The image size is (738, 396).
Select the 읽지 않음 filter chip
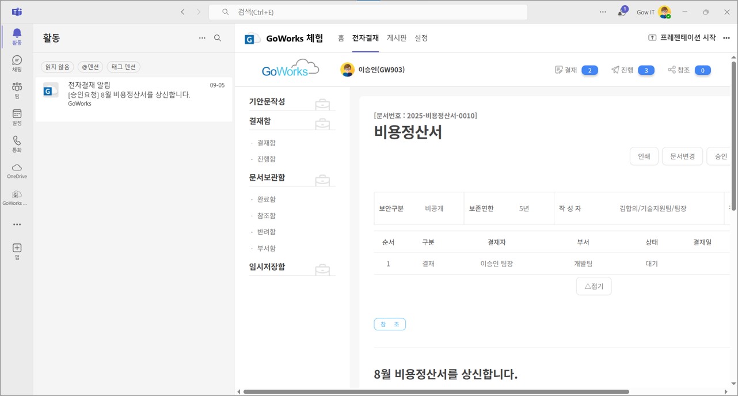pyautogui.click(x=57, y=67)
